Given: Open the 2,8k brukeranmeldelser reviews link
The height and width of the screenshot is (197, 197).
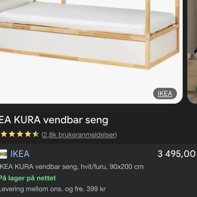Looking at the screenshot, I should (x=79, y=135).
